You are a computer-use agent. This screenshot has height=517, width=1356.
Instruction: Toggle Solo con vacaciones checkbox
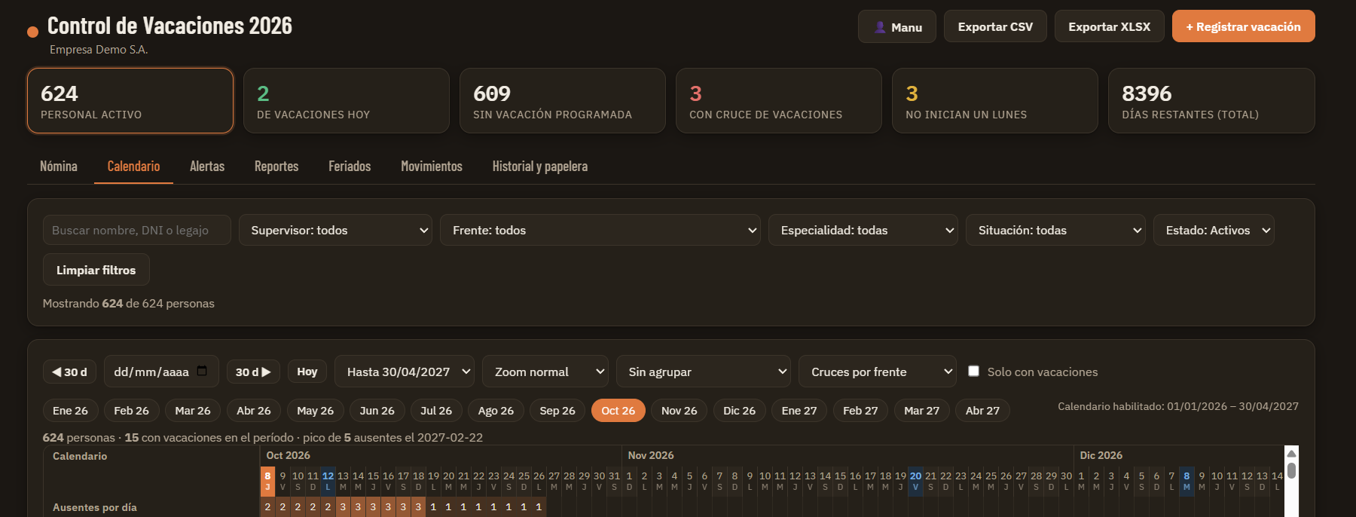pos(973,371)
